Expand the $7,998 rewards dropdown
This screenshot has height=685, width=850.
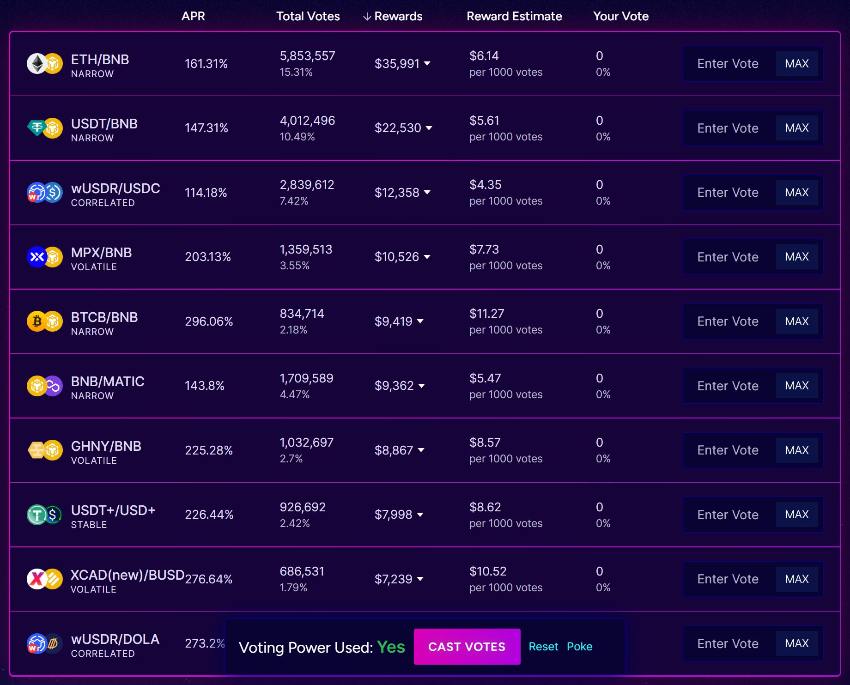tap(420, 515)
